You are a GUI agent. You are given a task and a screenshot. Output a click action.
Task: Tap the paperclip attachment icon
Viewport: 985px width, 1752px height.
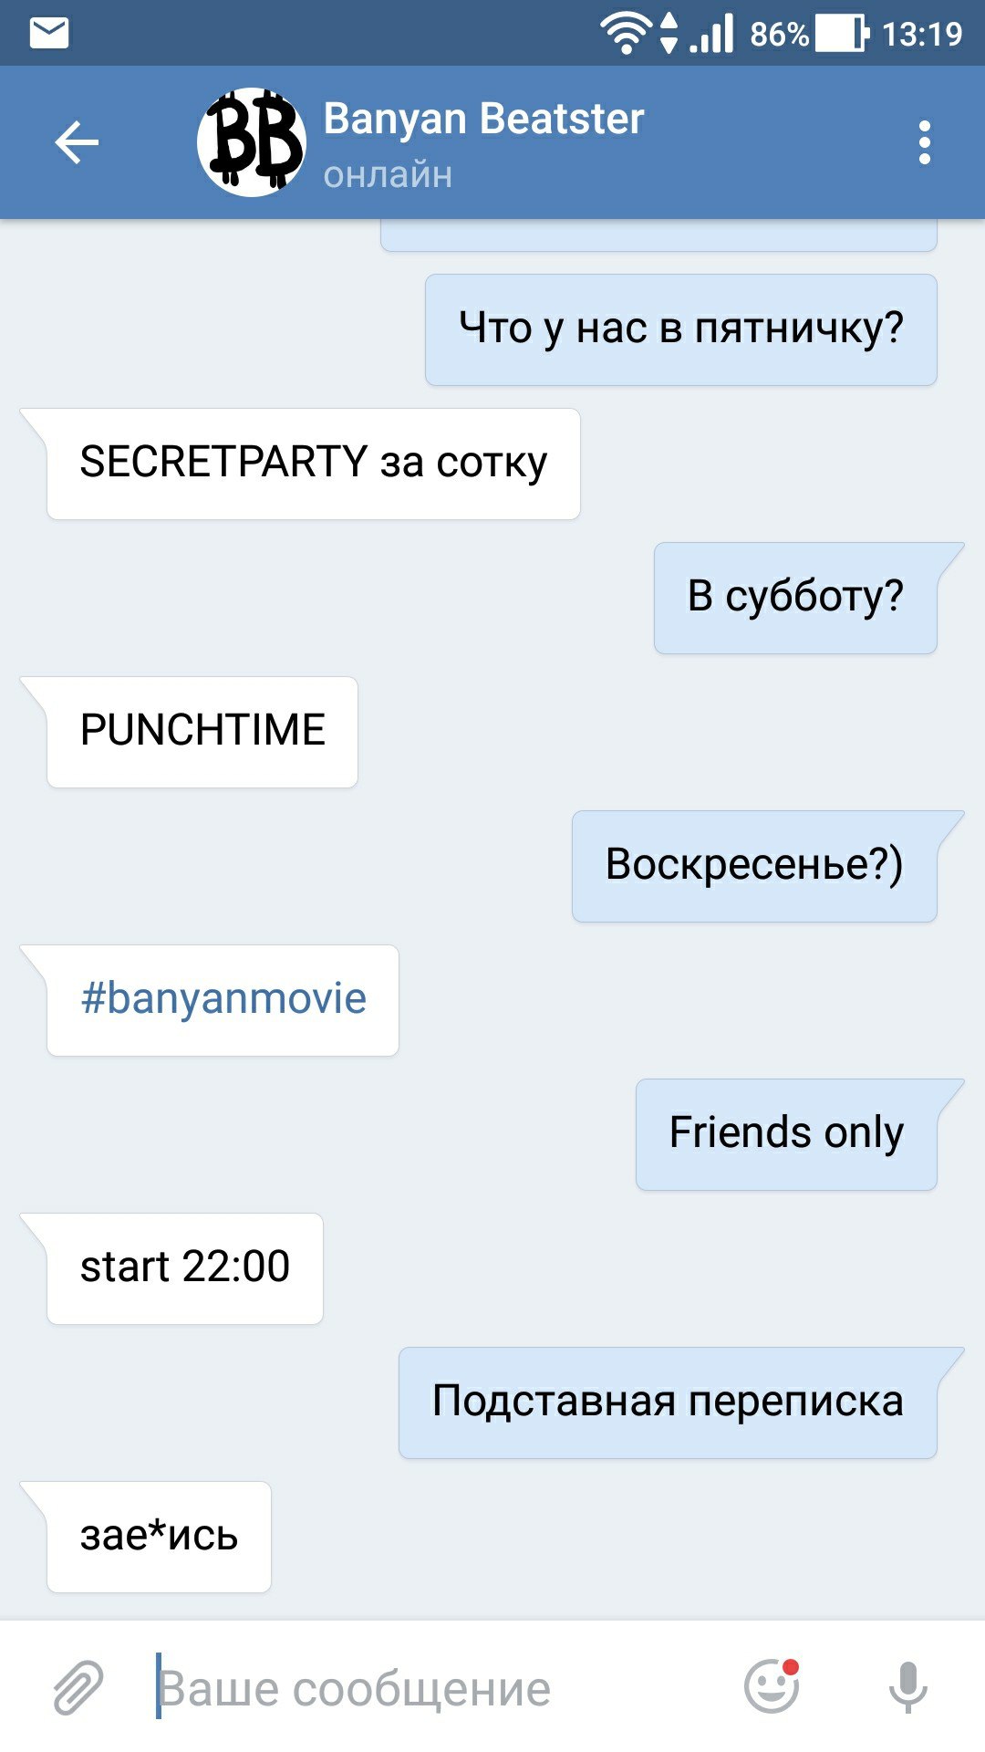tap(78, 1686)
